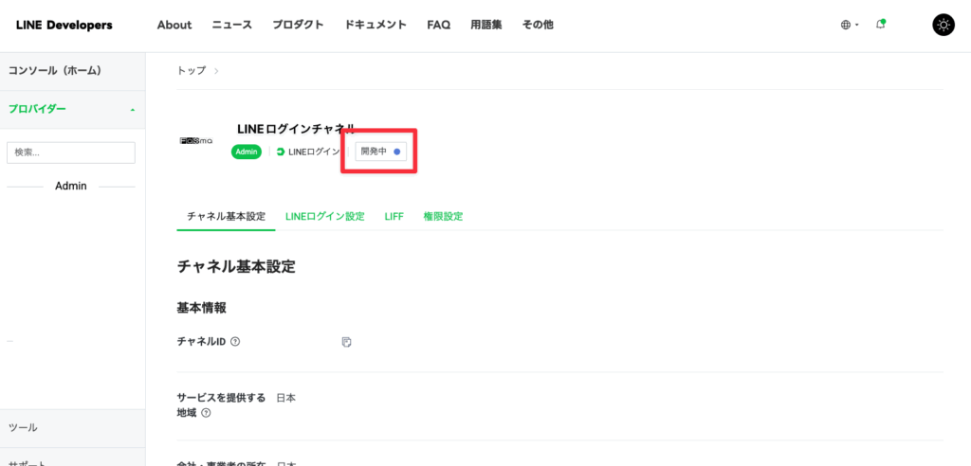Open the notifications bell

[881, 25]
